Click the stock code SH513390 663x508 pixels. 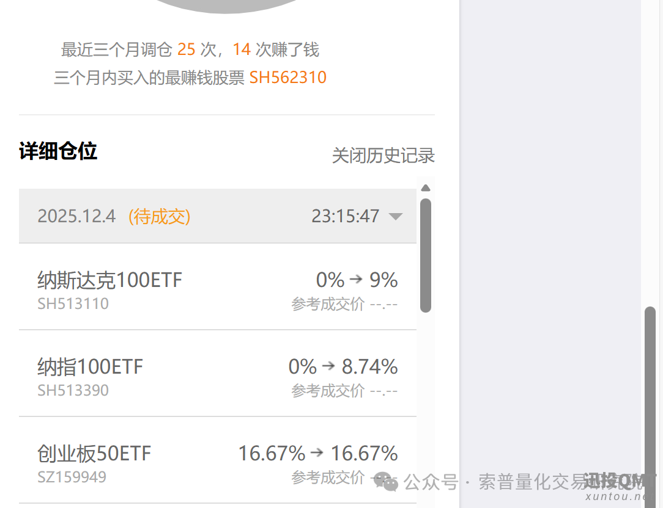pyautogui.click(x=73, y=390)
